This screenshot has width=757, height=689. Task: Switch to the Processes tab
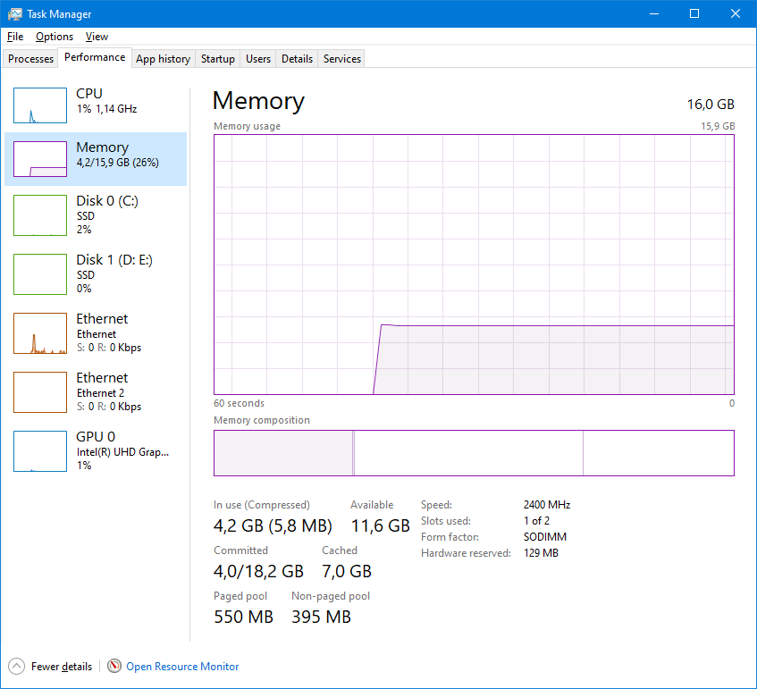[30, 58]
